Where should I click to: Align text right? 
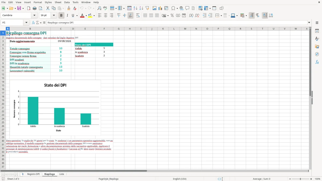pyautogui.click(x=111, y=16)
